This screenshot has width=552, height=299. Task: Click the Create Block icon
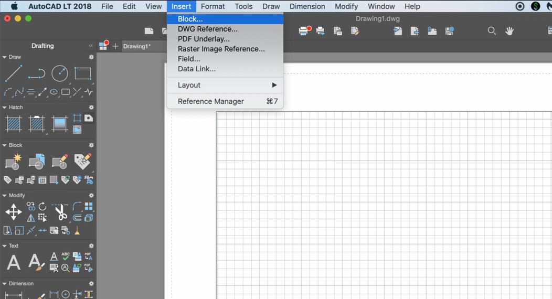(x=13, y=162)
